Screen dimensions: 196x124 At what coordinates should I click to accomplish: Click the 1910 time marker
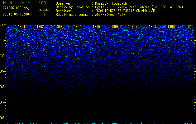click(x=190, y=27)
